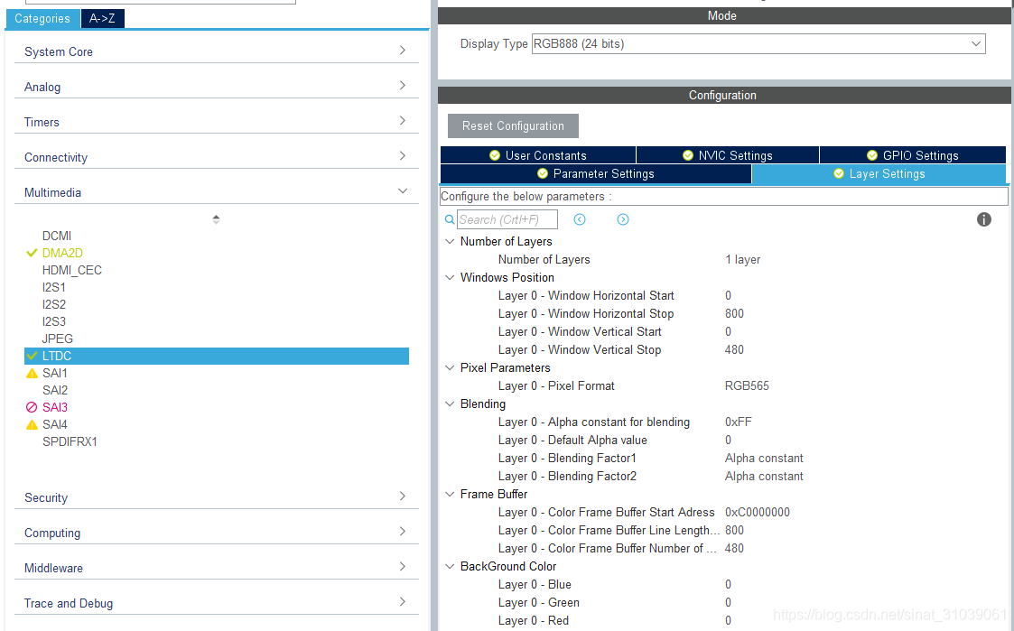The image size is (1014, 631).
Task: Collapse the Frame Buffer group
Action: pos(450,494)
